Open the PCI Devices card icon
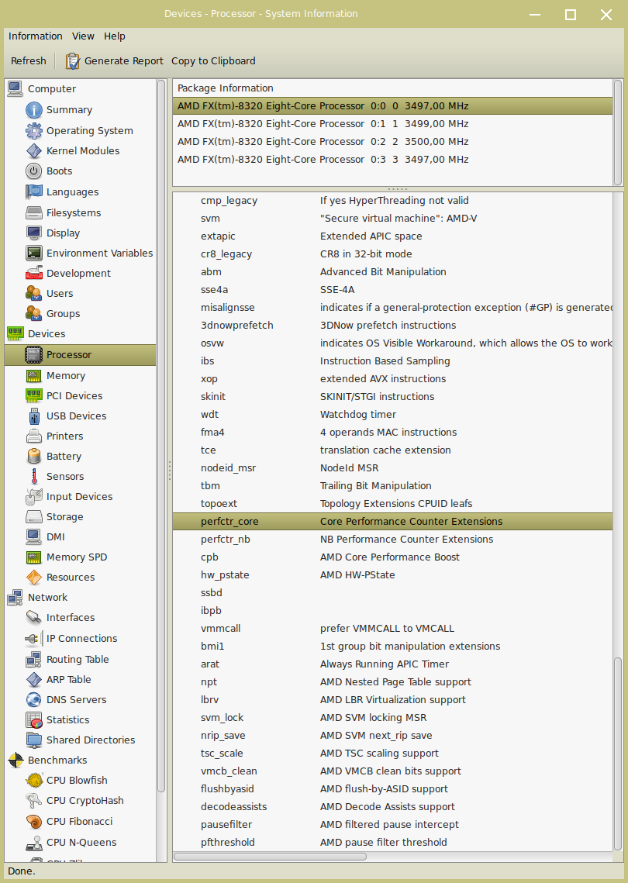 34,396
